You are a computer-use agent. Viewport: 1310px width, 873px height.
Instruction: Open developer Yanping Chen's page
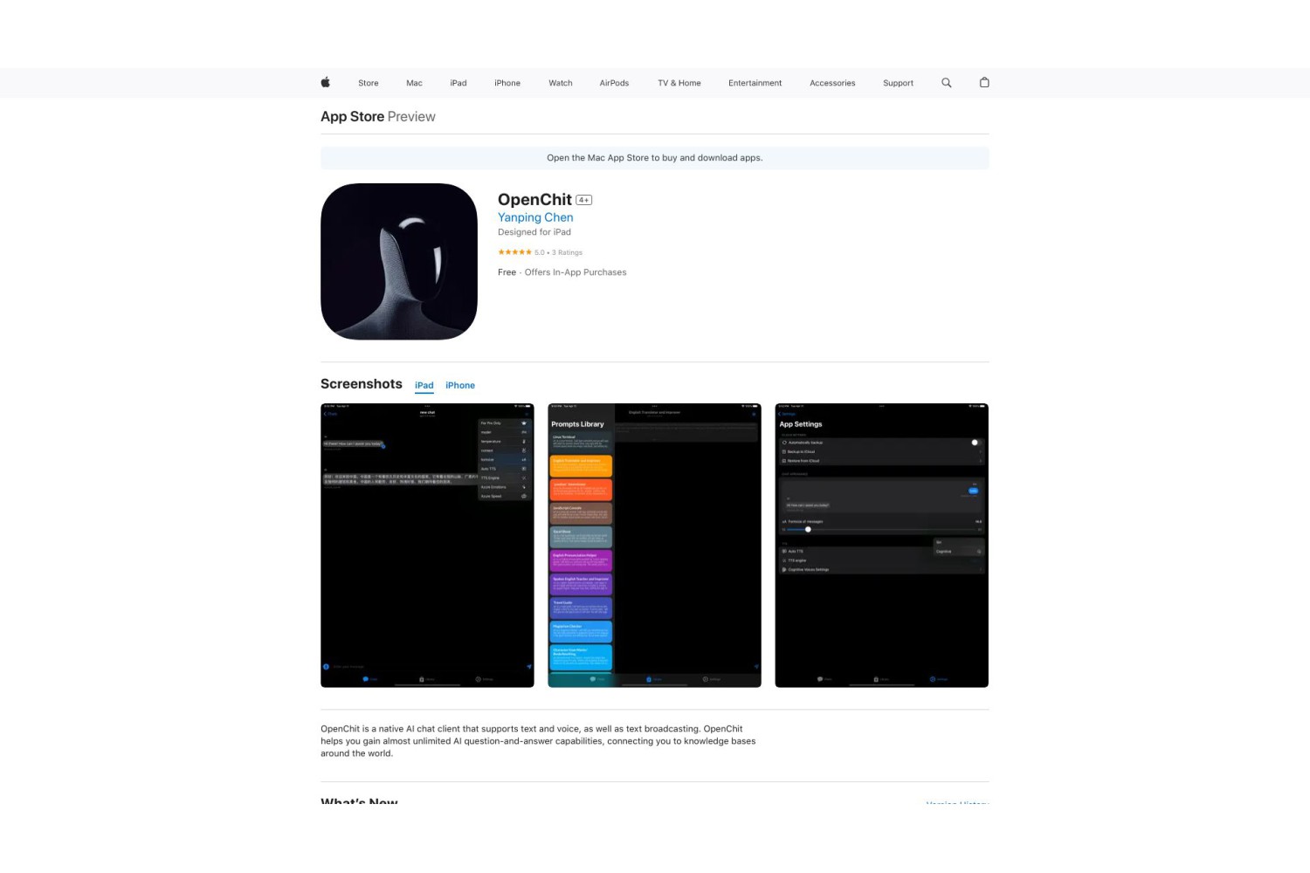tap(535, 217)
